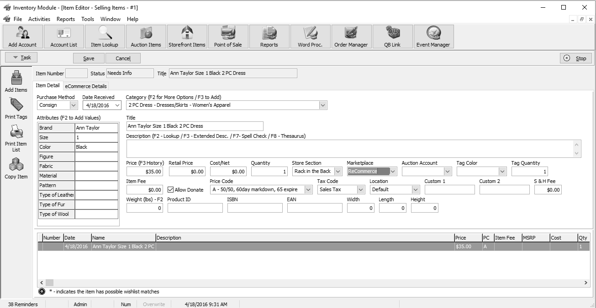Expand the Purchase Method dropdown
596x308 pixels.
tap(74, 105)
